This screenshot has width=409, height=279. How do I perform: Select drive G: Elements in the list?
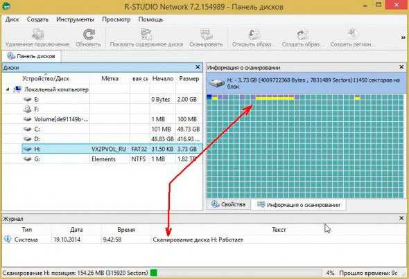click(112, 159)
